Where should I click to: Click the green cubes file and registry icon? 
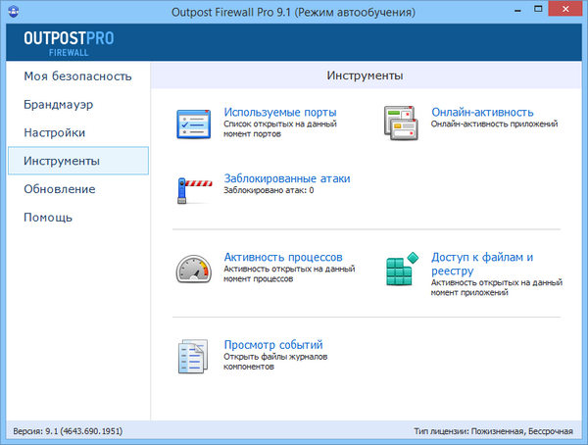(x=402, y=270)
